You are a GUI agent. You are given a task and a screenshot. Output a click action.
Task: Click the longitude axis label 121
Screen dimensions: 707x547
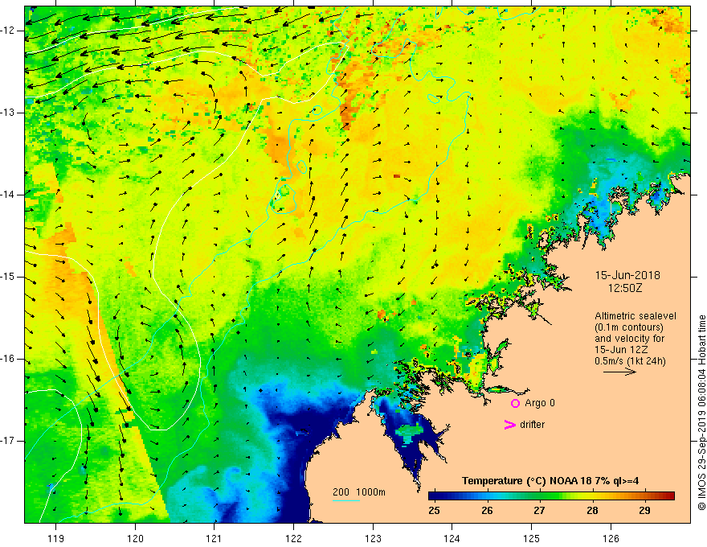click(215, 538)
